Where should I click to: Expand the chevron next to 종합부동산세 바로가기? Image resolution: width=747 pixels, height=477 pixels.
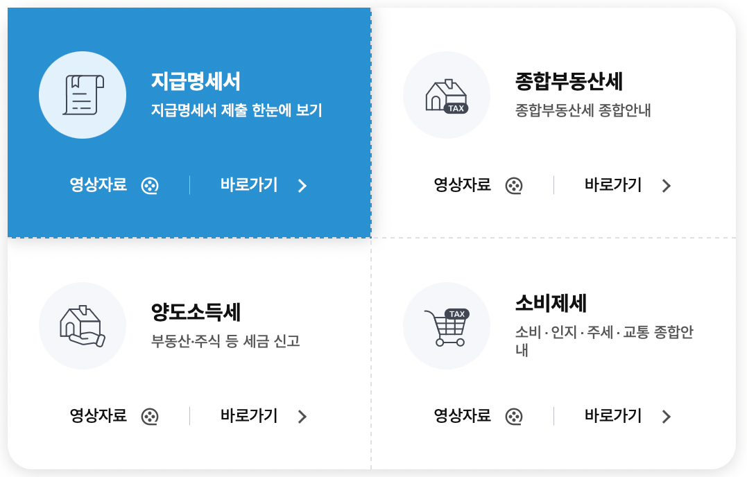point(666,185)
